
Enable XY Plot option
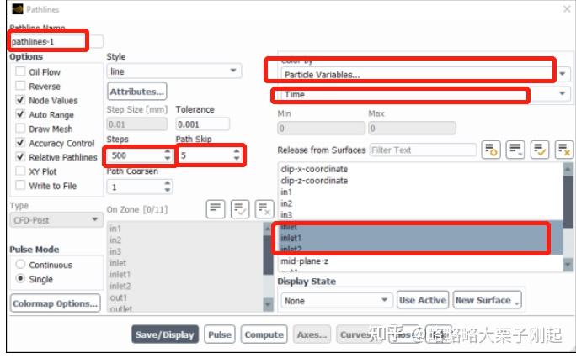pos(20,171)
